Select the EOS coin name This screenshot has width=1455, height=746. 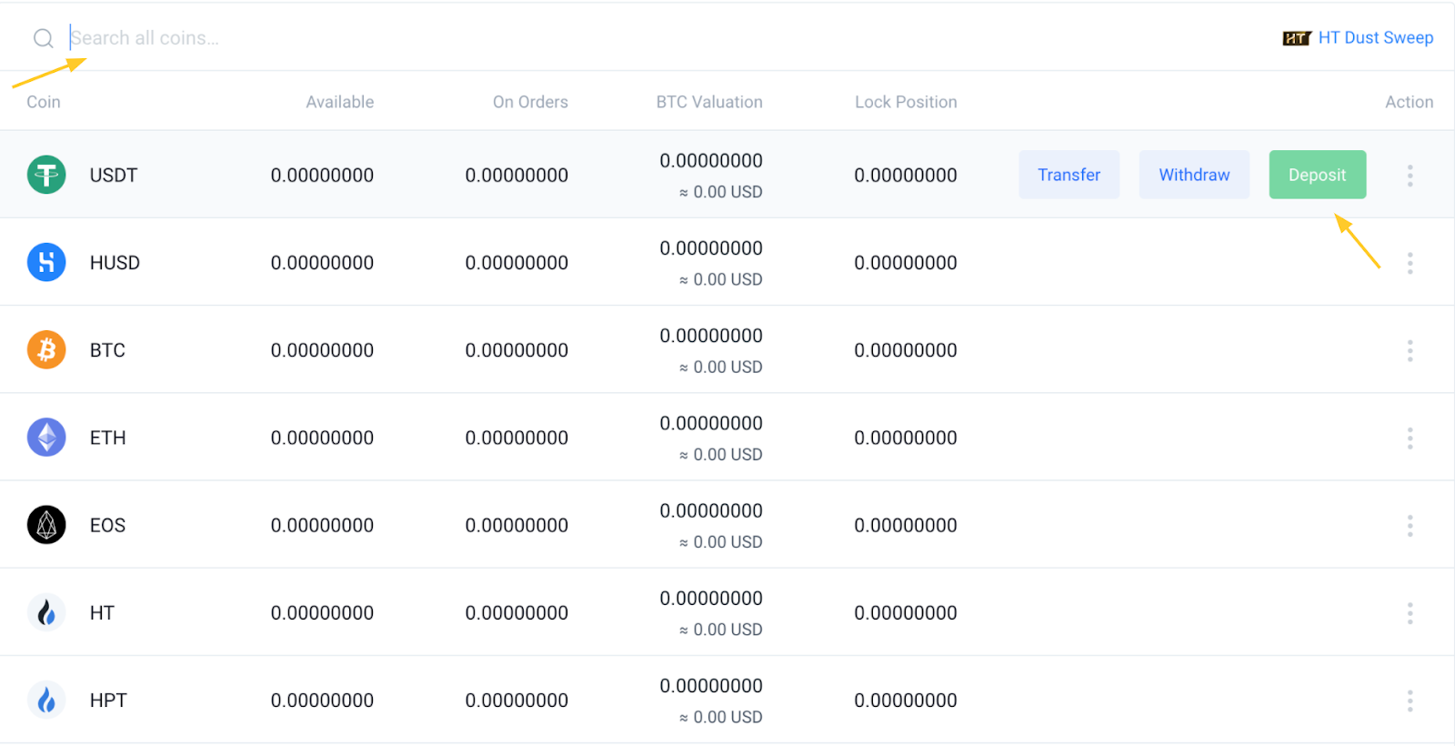(107, 525)
